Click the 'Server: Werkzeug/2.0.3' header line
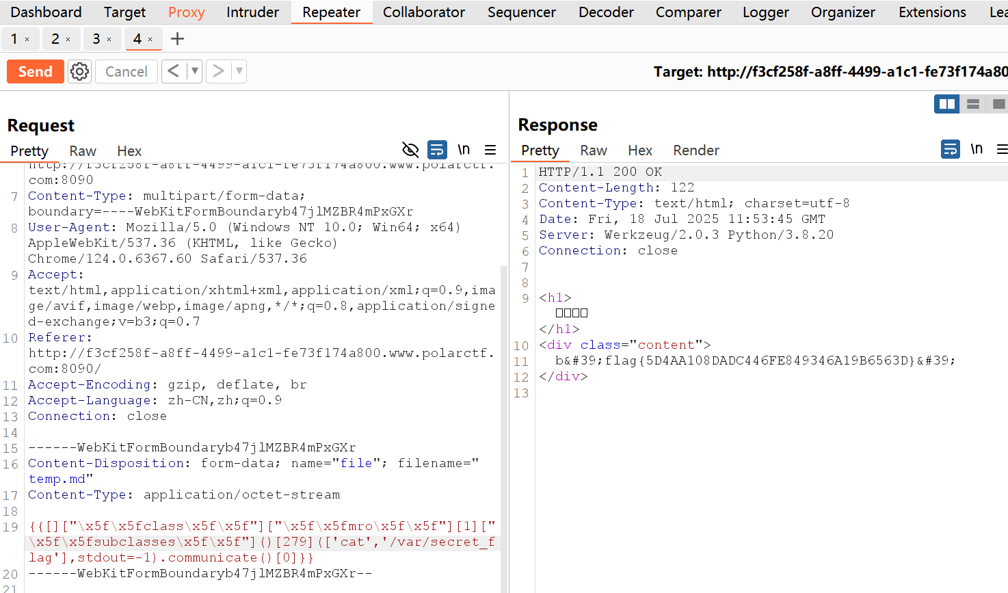Image resolution: width=1008 pixels, height=593 pixels. pos(686,235)
